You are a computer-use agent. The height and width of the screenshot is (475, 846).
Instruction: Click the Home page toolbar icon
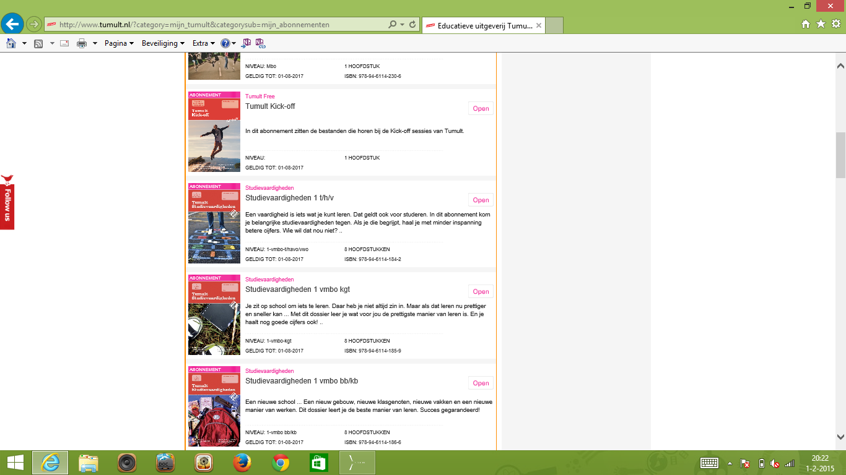click(x=11, y=43)
